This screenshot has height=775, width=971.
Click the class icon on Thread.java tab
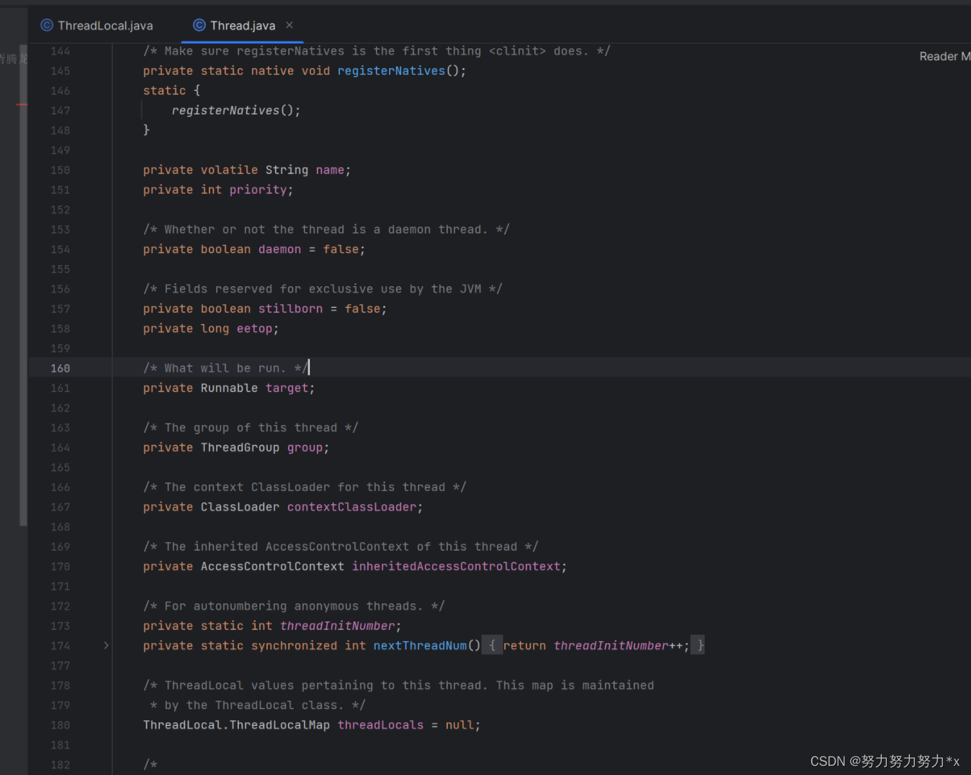(x=198, y=25)
